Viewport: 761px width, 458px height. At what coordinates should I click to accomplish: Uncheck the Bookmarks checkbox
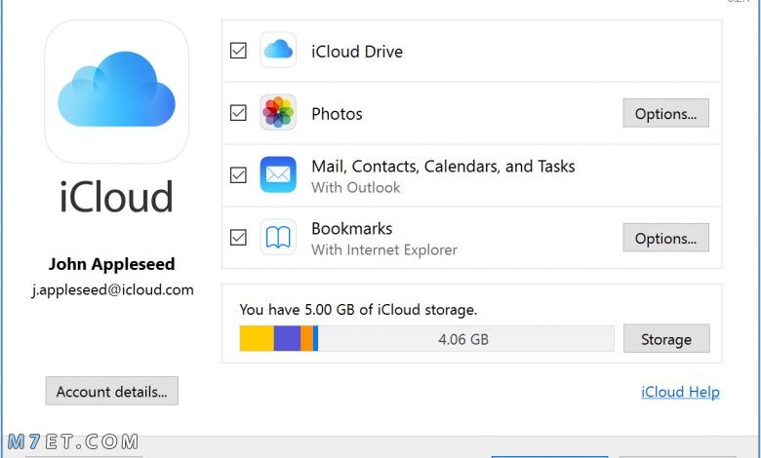pos(238,238)
